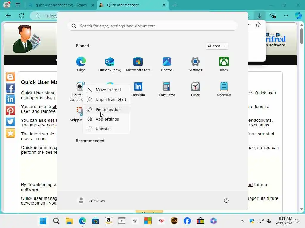Image resolution: width=305 pixels, height=228 pixels.
Task: Click the Start menu power button
Action: 226,200
